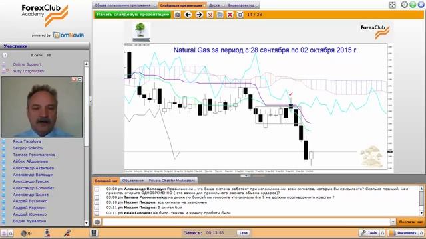Start slide presentation with green button
Screen dimensions: 426x239
point(132,15)
